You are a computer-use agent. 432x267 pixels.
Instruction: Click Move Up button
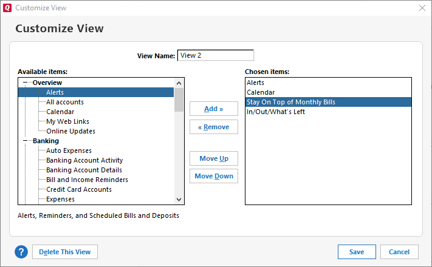pos(213,158)
